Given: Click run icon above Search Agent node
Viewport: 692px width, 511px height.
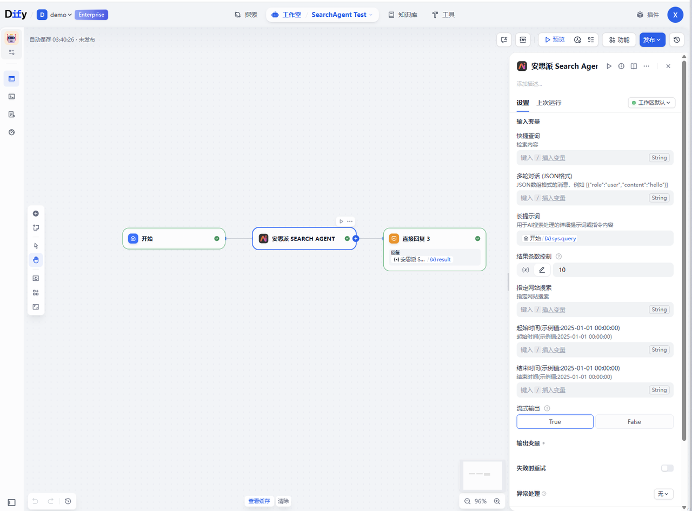Looking at the screenshot, I should [341, 221].
